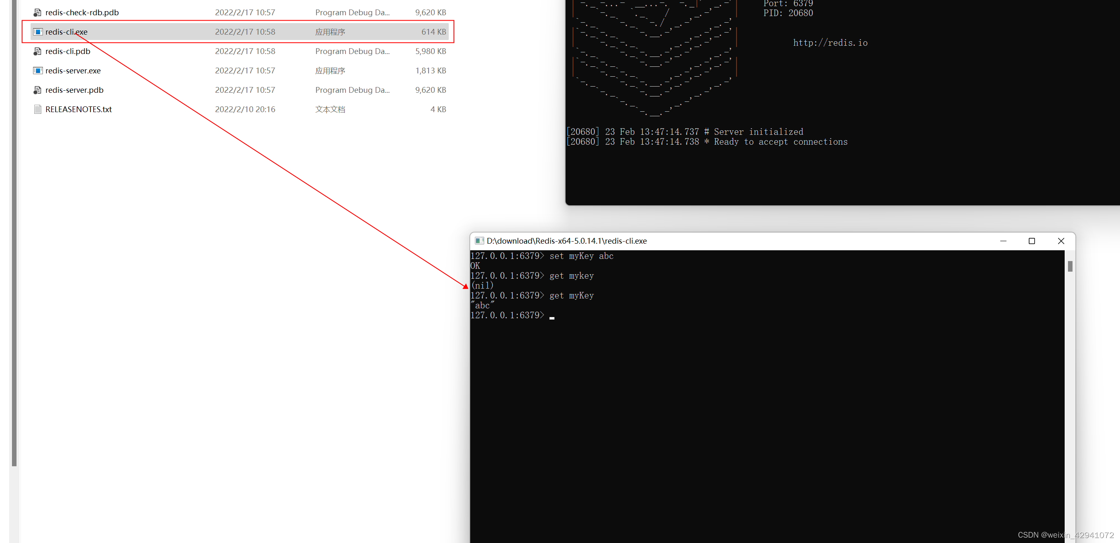Click the RELEASENOTES.txt document icon

pyautogui.click(x=38, y=109)
